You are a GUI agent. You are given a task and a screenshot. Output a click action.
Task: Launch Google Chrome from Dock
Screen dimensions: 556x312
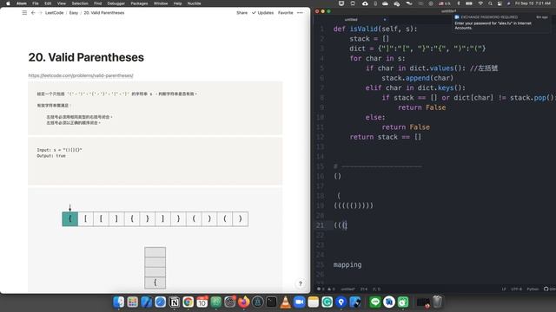[x=189, y=302]
